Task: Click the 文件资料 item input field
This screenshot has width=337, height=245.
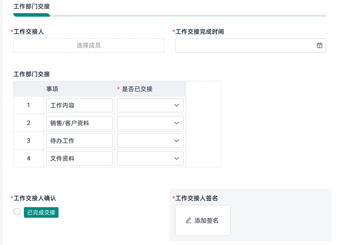Action: coord(79,158)
